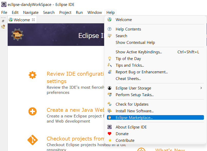Click the Install New Software icon

[x=110, y=111]
